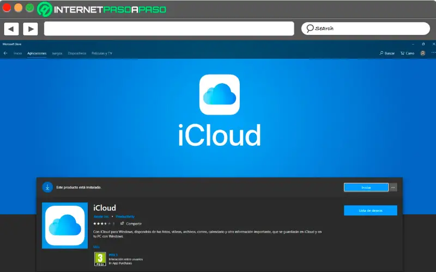Image resolution: width=436 pixels, height=272 pixels.
Task: Click the browser frame Search field
Action: [365, 28]
